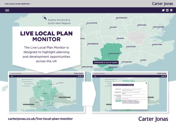Close the Winchester City Council popup
Viewport: 176px width, 126px height.
click(146, 83)
